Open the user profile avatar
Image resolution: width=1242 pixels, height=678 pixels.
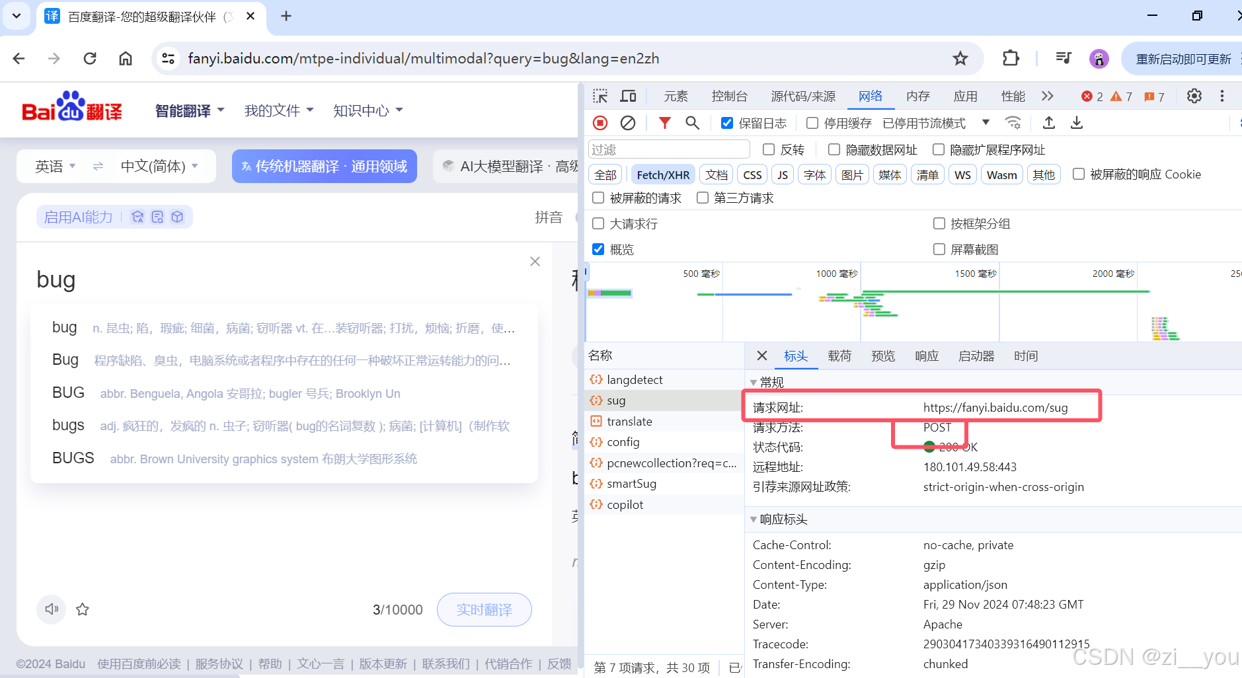[1099, 59]
